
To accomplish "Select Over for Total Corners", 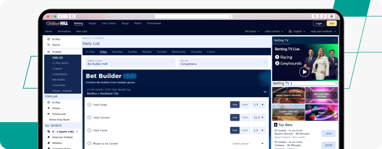I will coord(235,117).
